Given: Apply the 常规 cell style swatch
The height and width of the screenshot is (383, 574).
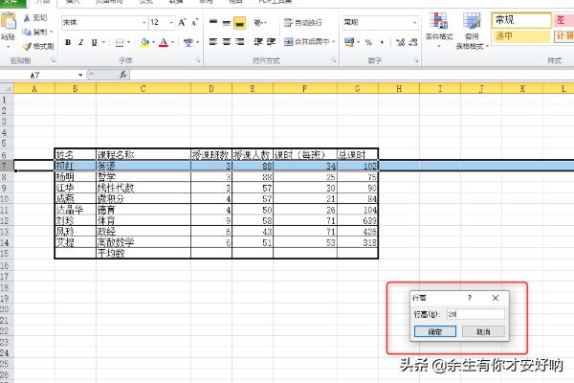Looking at the screenshot, I should point(521,20).
